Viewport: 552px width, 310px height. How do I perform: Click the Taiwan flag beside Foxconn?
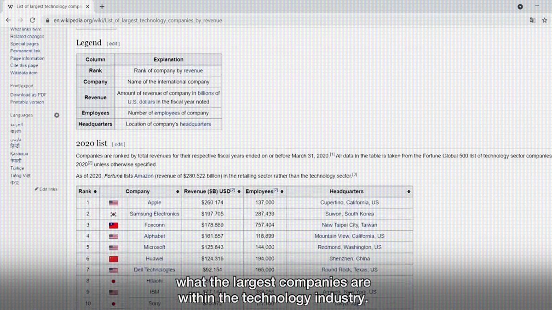click(x=113, y=225)
